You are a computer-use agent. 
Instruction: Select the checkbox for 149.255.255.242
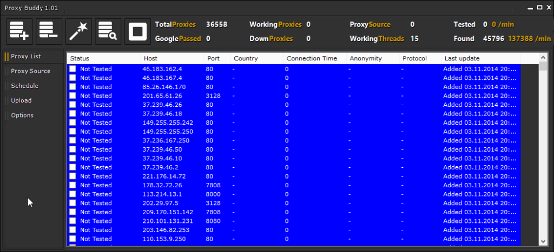tap(72, 122)
